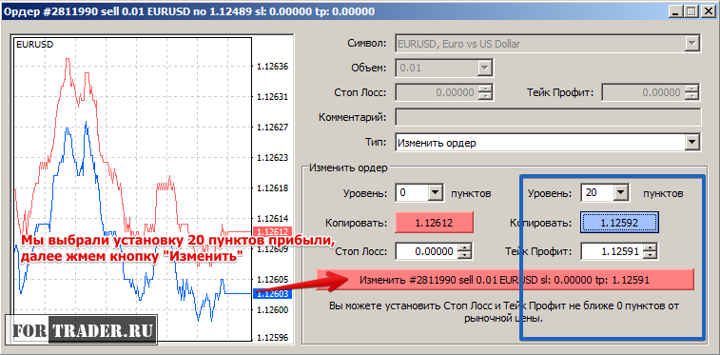Expand the Символ EURUSD combo box arrow
Image resolution: width=720 pixels, height=355 pixels.
pos(691,44)
